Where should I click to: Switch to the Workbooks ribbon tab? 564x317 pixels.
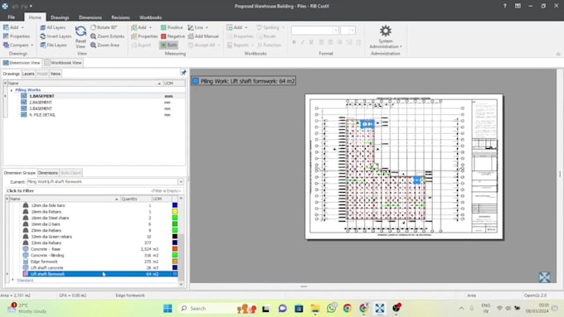150,17
